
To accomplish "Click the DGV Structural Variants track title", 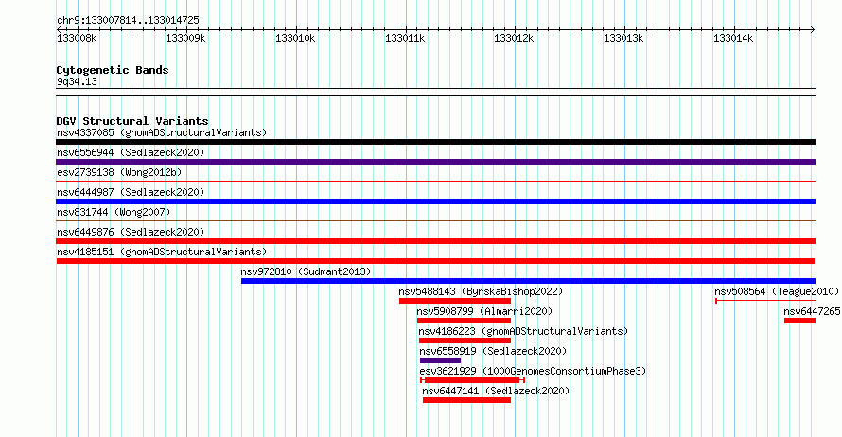I will point(132,121).
